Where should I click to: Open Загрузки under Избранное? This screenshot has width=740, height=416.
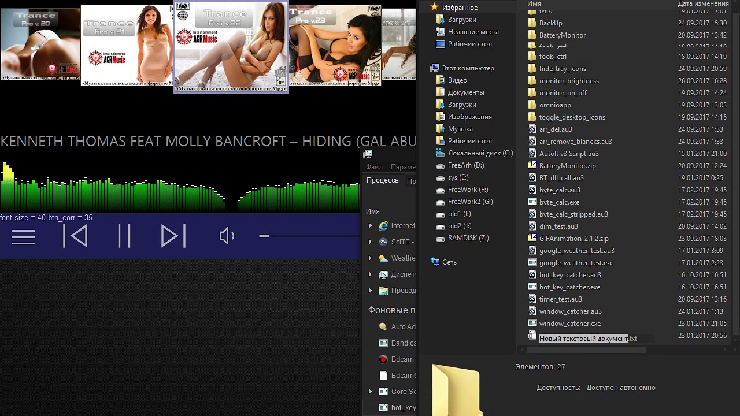point(456,20)
